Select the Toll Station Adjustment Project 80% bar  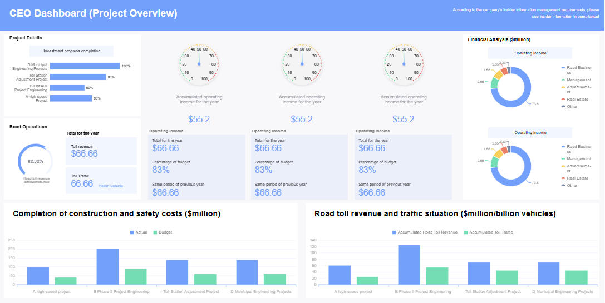[x=78, y=77]
